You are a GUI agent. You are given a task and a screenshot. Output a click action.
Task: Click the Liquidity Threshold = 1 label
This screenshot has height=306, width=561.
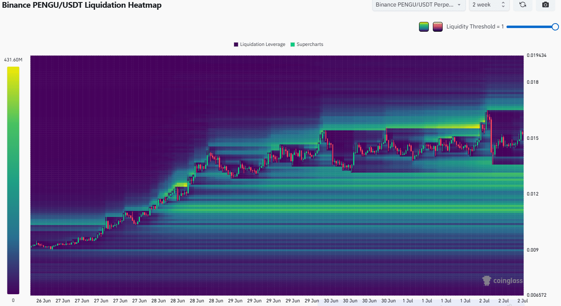pos(475,27)
